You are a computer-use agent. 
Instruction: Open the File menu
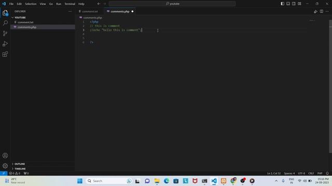pos(11,4)
